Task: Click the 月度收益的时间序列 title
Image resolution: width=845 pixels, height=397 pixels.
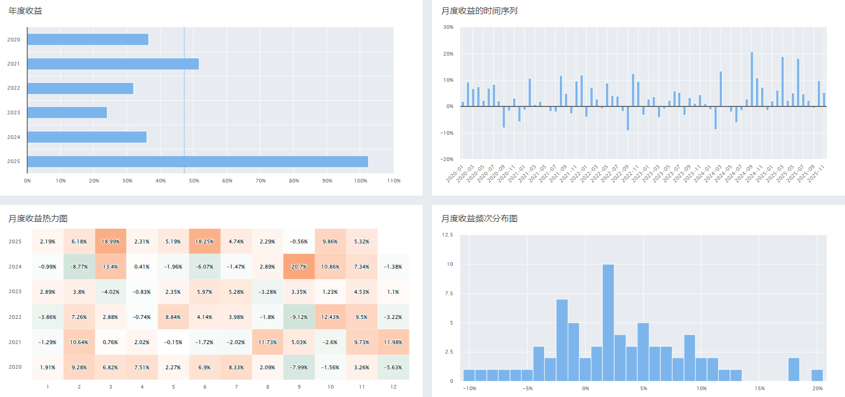Action: 479,10
